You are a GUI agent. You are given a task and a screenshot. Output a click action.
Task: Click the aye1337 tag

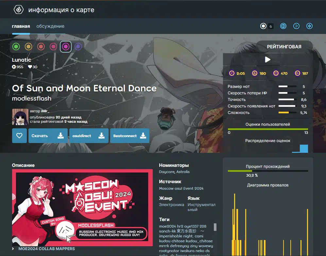pos(192,226)
